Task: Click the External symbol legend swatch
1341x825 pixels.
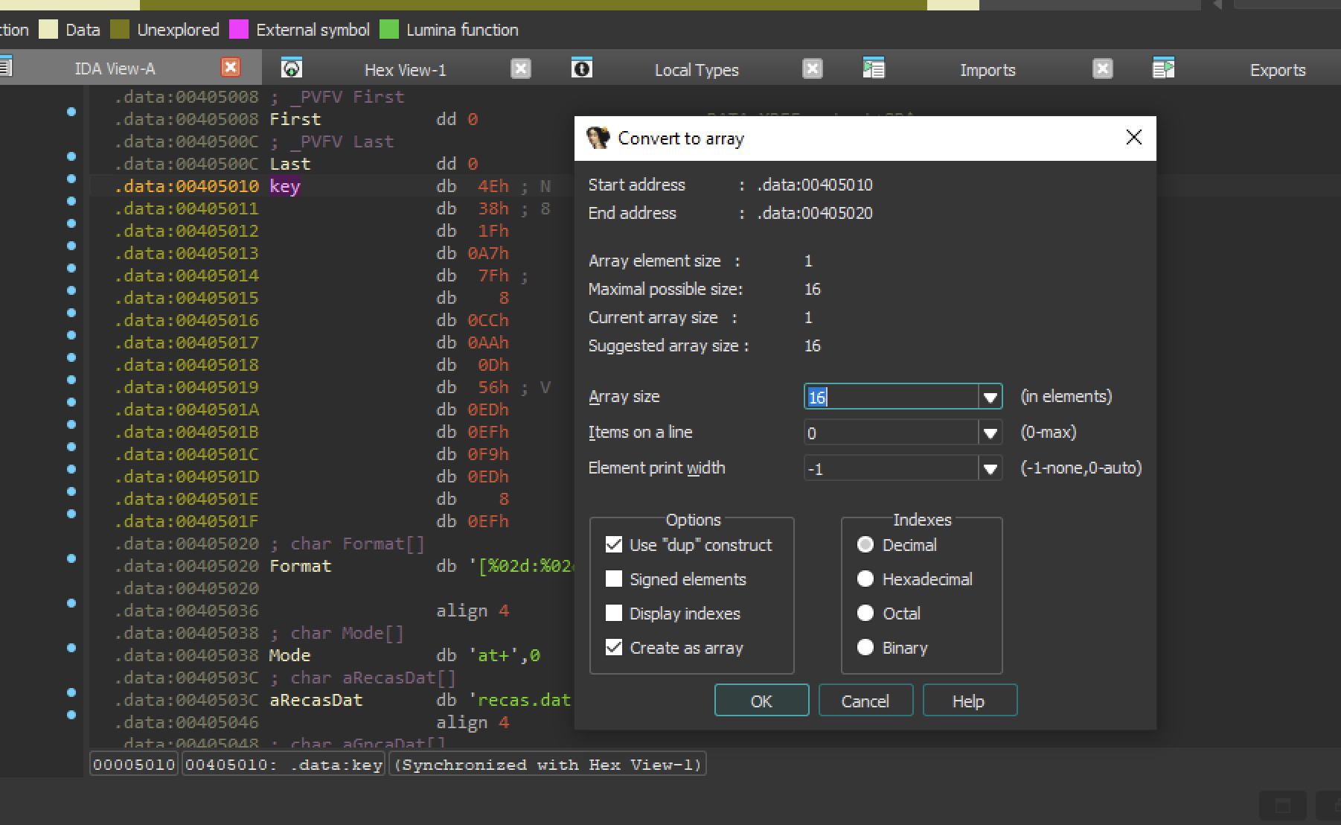Action: coord(239,30)
